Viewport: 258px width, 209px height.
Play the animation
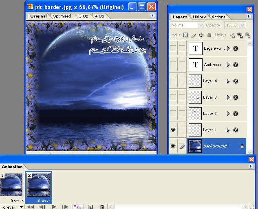pyautogui.click(x=54, y=207)
